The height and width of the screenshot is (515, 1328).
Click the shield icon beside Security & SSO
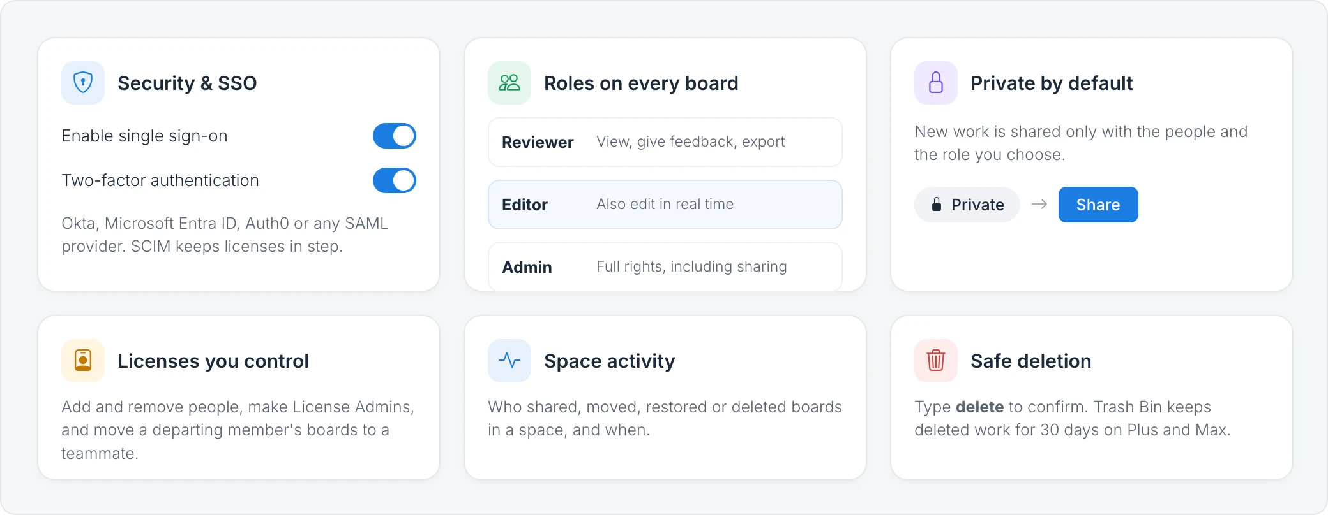[x=83, y=83]
